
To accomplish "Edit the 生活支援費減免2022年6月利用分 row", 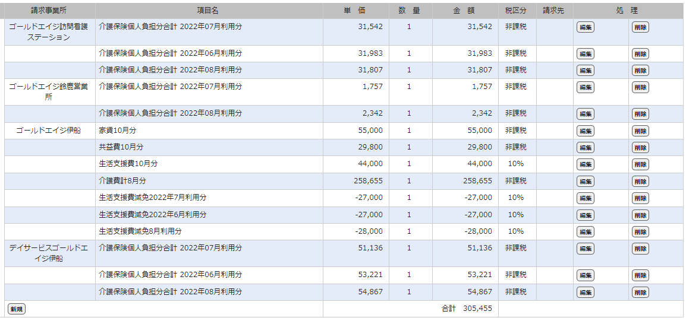I will pyautogui.click(x=585, y=215).
